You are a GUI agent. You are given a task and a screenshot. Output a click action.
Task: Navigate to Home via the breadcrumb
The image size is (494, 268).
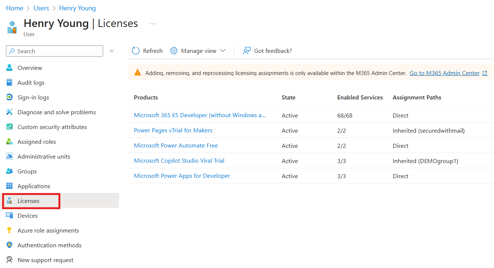(x=14, y=8)
